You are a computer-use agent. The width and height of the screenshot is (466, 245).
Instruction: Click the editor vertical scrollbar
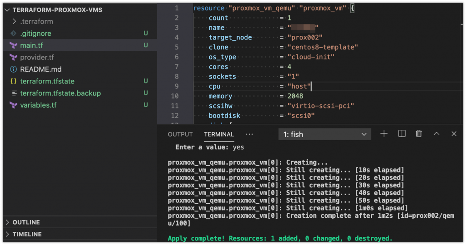pyautogui.click(x=461, y=64)
